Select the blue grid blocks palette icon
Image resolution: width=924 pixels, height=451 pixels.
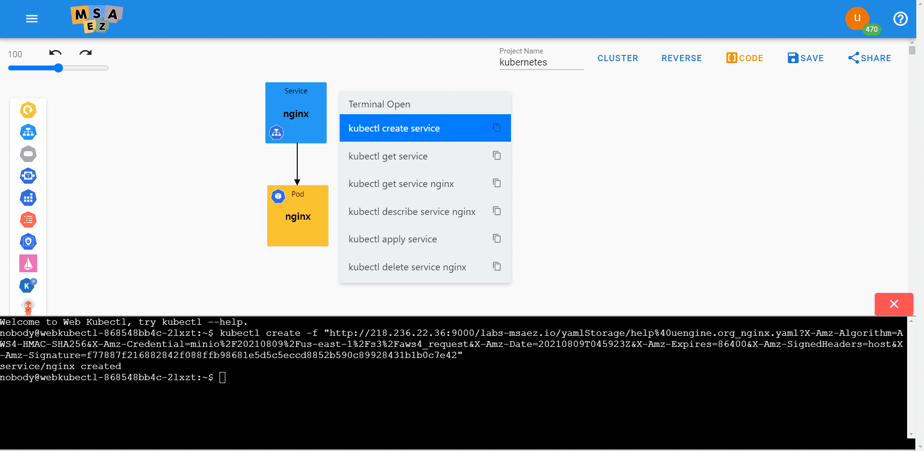pos(28,198)
